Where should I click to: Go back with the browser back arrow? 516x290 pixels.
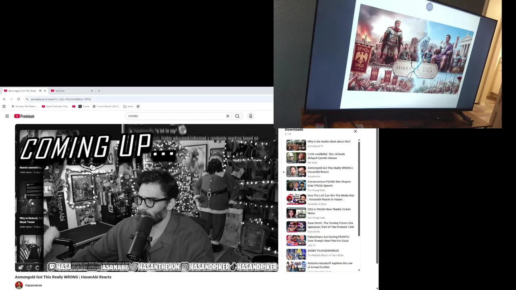coord(4,99)
